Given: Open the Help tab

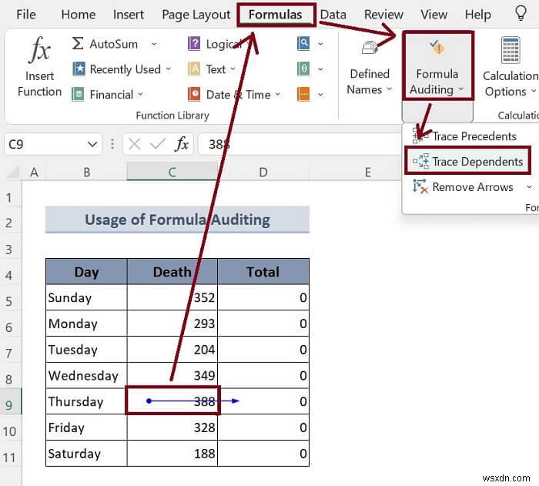Looking at the screenshot, I should pyautogui.click(x=478, y=15).
